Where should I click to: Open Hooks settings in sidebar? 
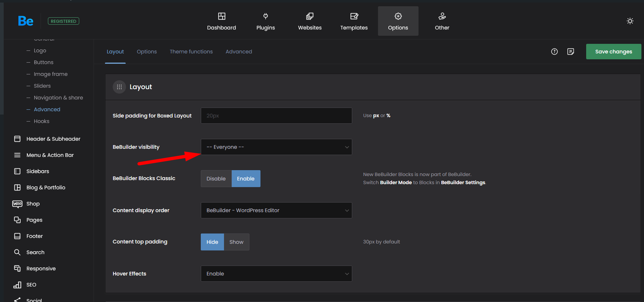[x=42, y=121]
